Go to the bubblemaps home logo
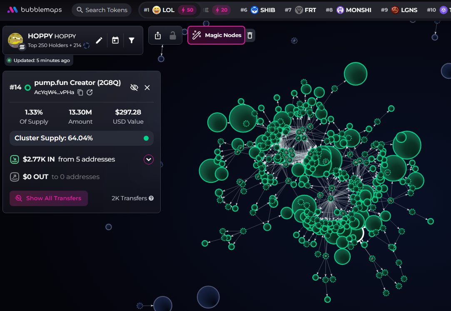 click(x=35, y=10)
